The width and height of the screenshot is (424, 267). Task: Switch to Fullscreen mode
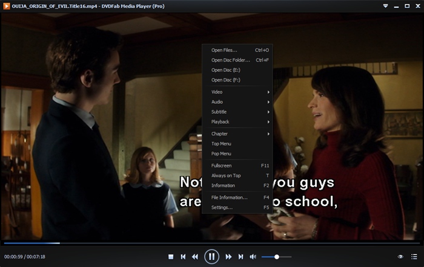pos(237,166)
